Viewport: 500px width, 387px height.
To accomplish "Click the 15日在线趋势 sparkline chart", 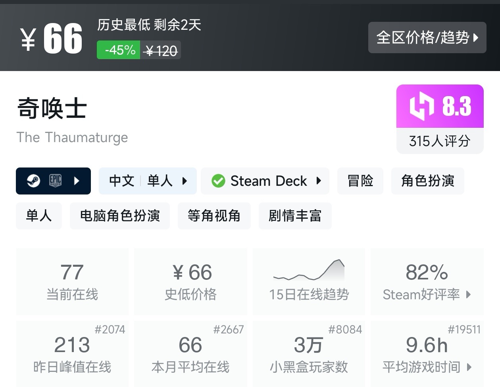I will click(309, 271).
